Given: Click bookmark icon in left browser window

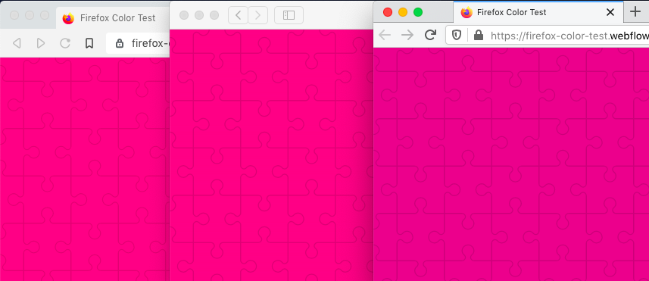Looking at the screenshot, I should tap(89, 43).
